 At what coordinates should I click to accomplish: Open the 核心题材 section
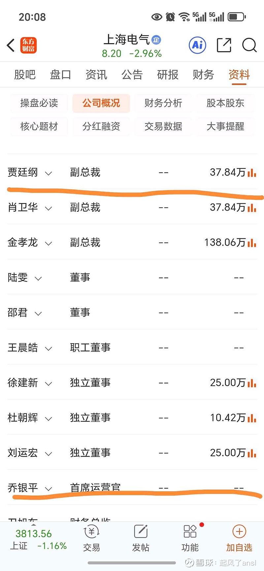click(x=39, y=126)
